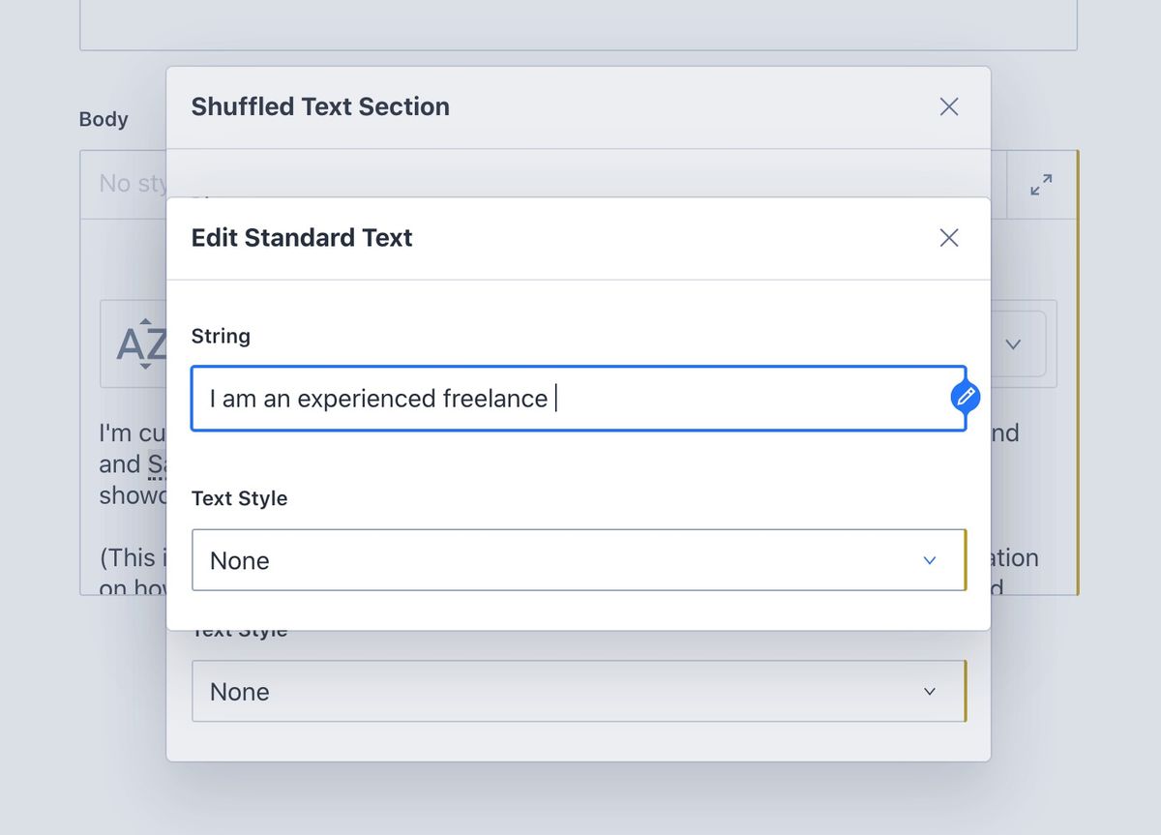Expand the chevron dropdown beside the AZ block
Viewport: 1161px width, 835px height.
pyautogui.click(x=1013, y=343)
